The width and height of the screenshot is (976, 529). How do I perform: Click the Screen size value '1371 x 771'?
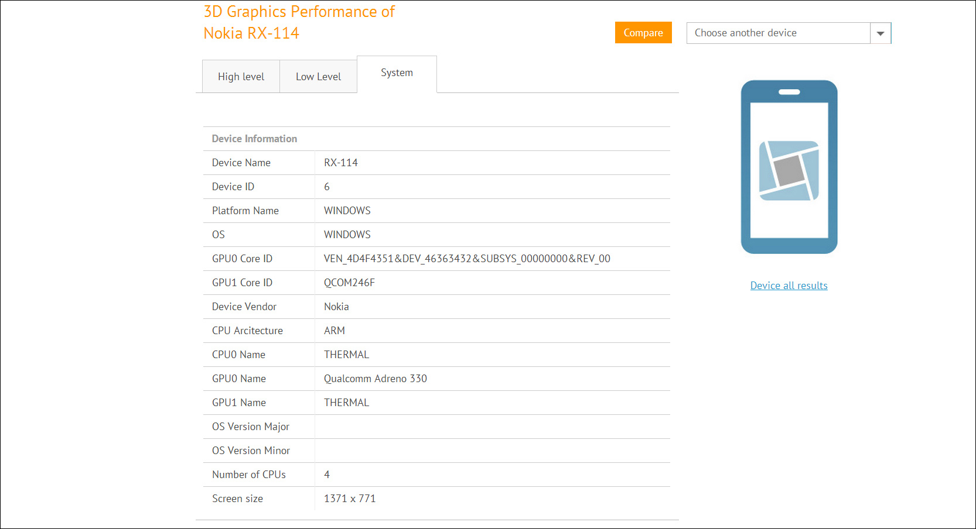pyautogui.click(x=350, y=499)
